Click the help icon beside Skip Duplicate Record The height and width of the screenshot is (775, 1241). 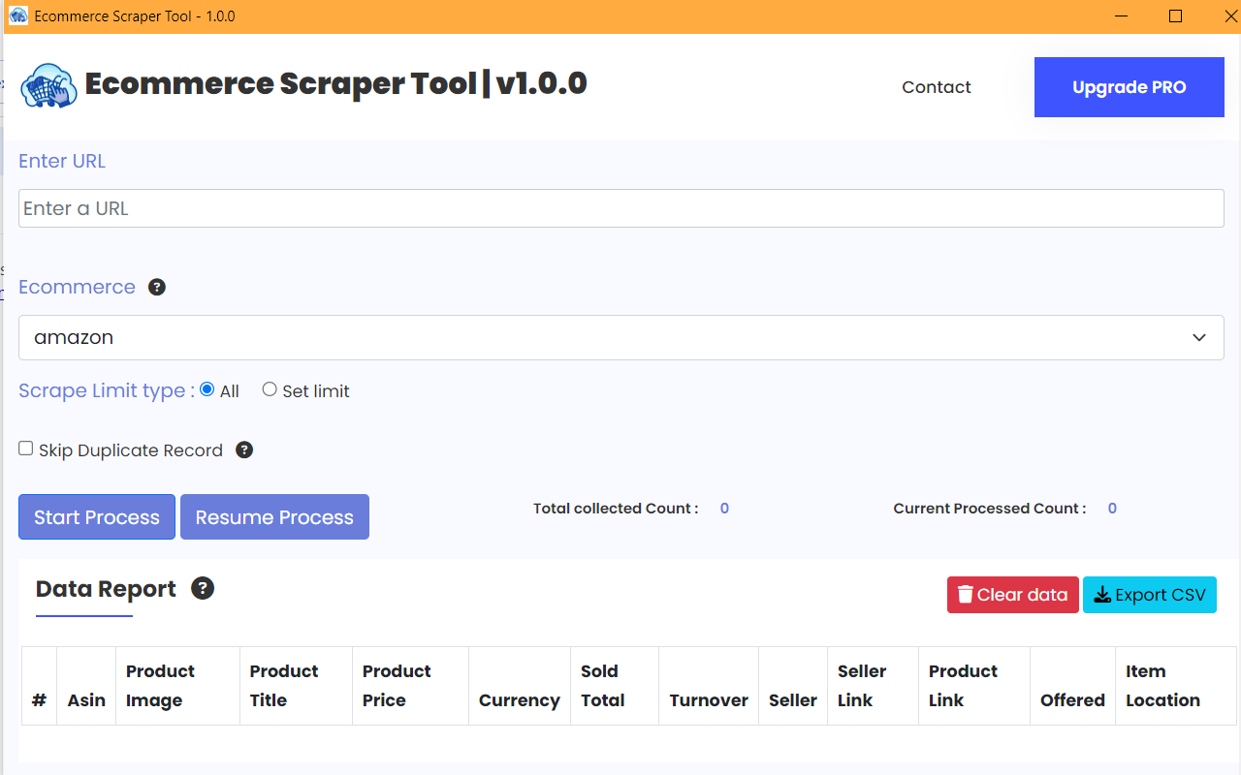244,449
